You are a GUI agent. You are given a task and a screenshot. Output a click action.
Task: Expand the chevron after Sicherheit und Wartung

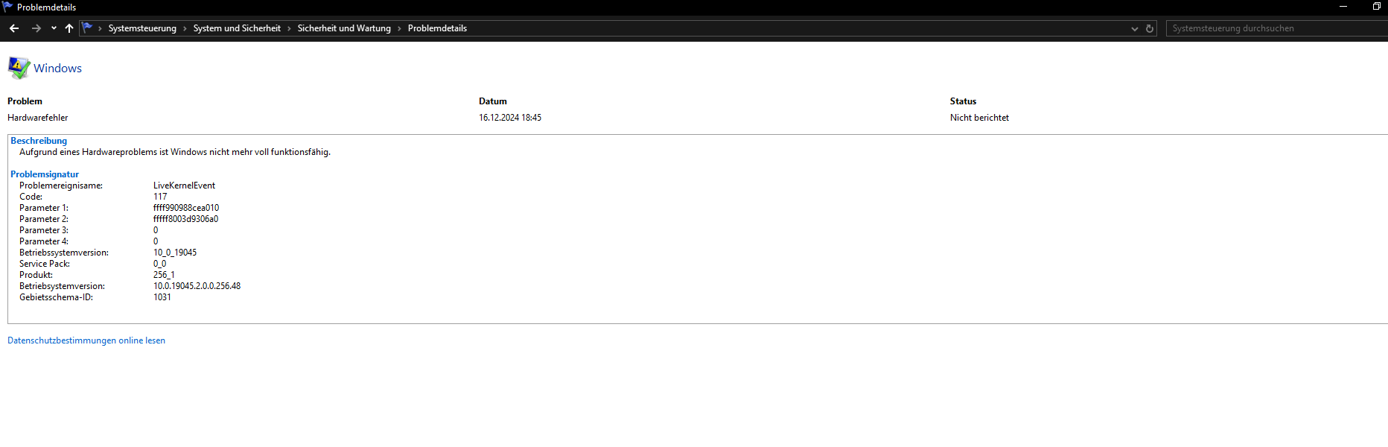pyautogui.click(x=399, y=28)
